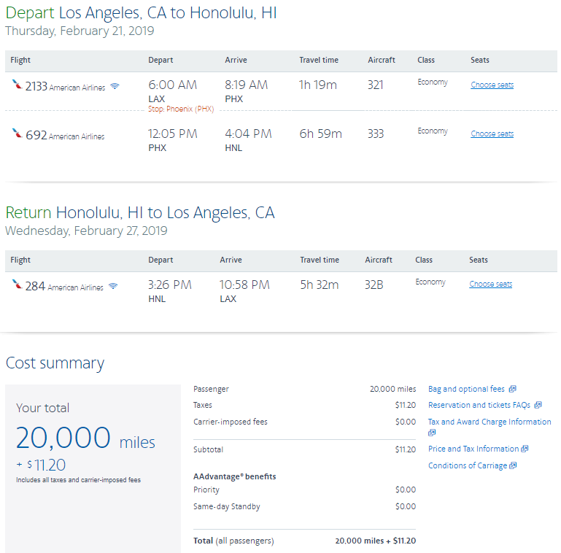Open the Tax and Award Charge Information link
The image size is (561, 553).
[490, 422]
